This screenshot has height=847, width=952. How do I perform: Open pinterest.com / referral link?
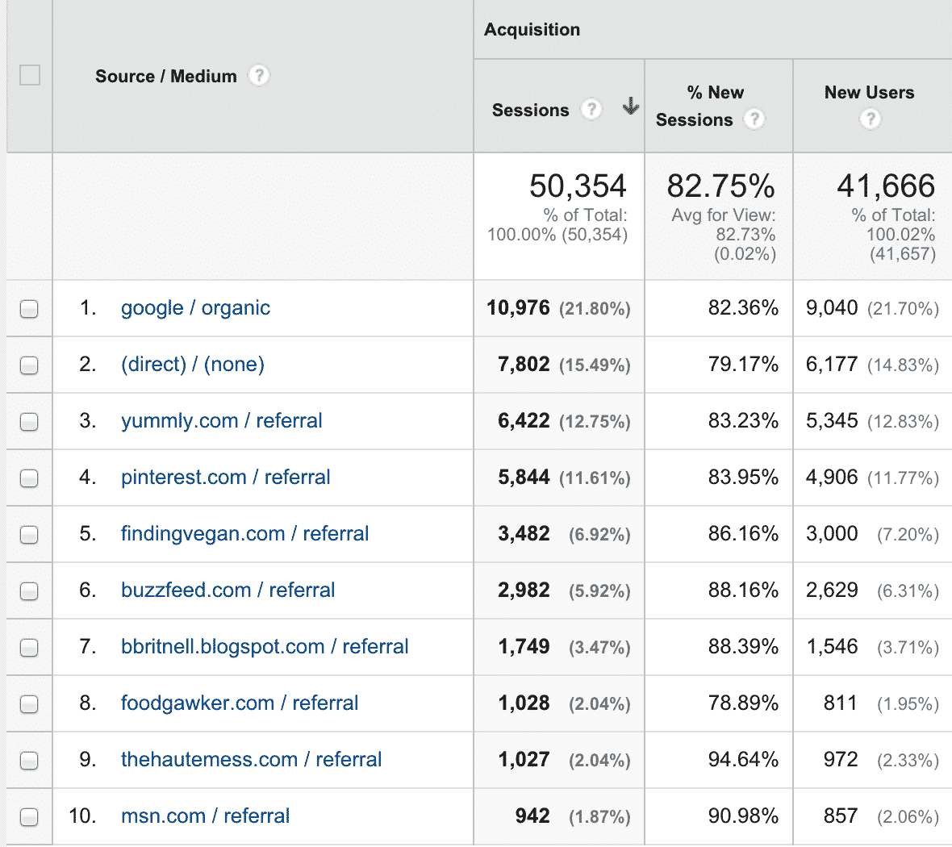click(x=226, y=478)
